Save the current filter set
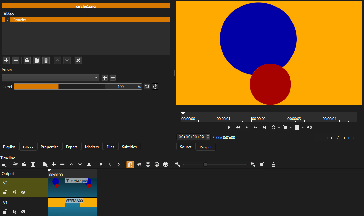364x216 pixels. click(x=46, y=60)
